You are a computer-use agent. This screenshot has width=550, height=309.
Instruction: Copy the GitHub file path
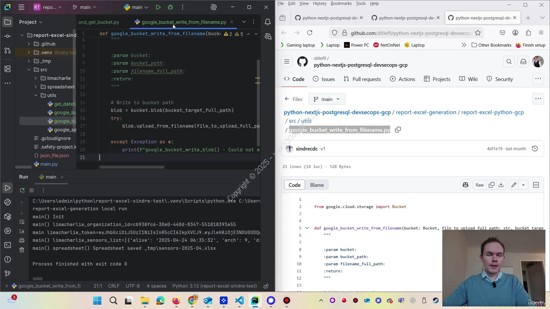pyautogui.click(x=398, y=130)
